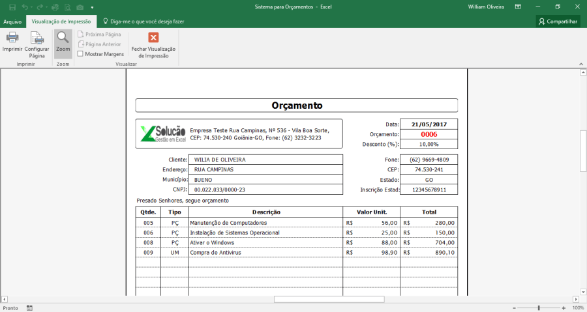Toggle the Zoom magnifier tool
This screenshot has width=587, height=312.
(63, 44)
